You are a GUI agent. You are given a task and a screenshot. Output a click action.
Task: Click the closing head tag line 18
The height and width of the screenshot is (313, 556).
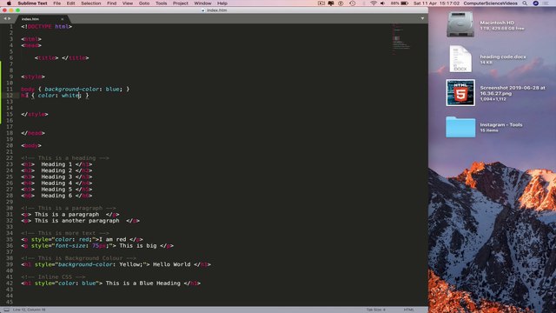33,133
